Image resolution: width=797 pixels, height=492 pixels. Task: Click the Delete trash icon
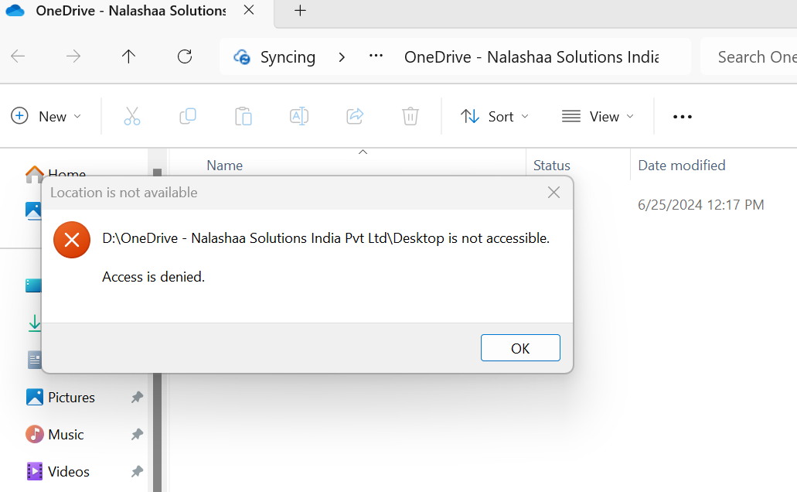(x=410, y=117)
